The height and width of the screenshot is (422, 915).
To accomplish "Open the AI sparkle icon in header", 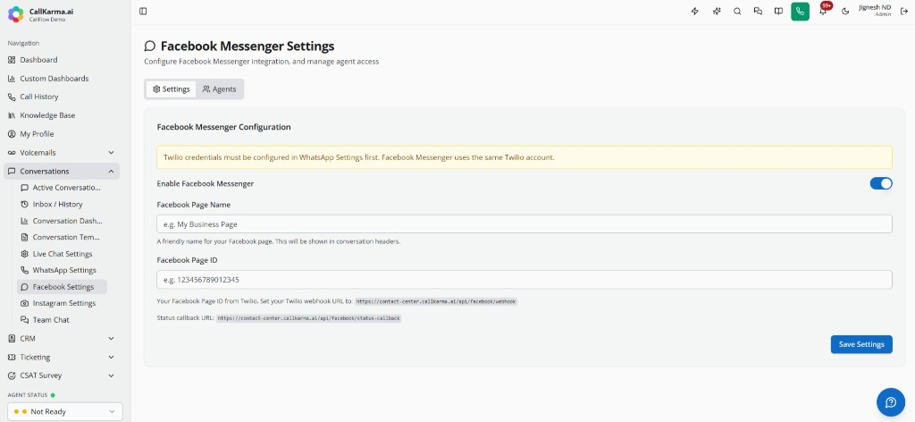I will coord(717,11).
